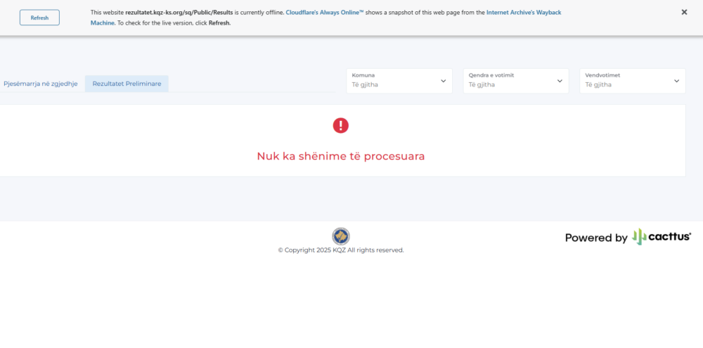Dismiss the offline banner with the X
This screenshot has width=703, height=348.
pos(684,12)
